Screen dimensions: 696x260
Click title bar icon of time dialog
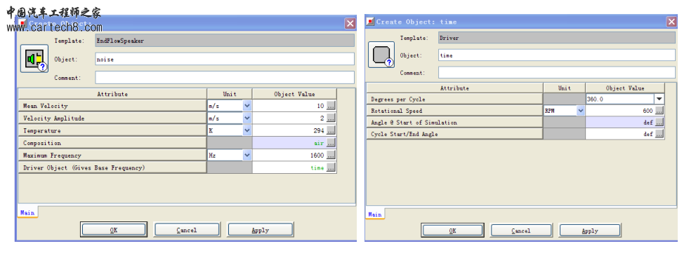pos(371,21)
